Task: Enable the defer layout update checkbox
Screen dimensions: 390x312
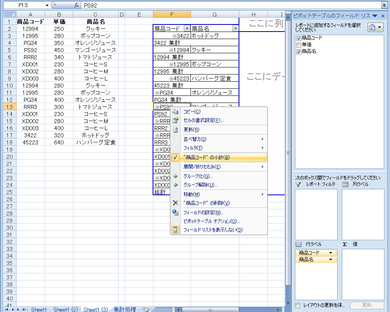Action: pyautogui.click(x=298, y=305)
